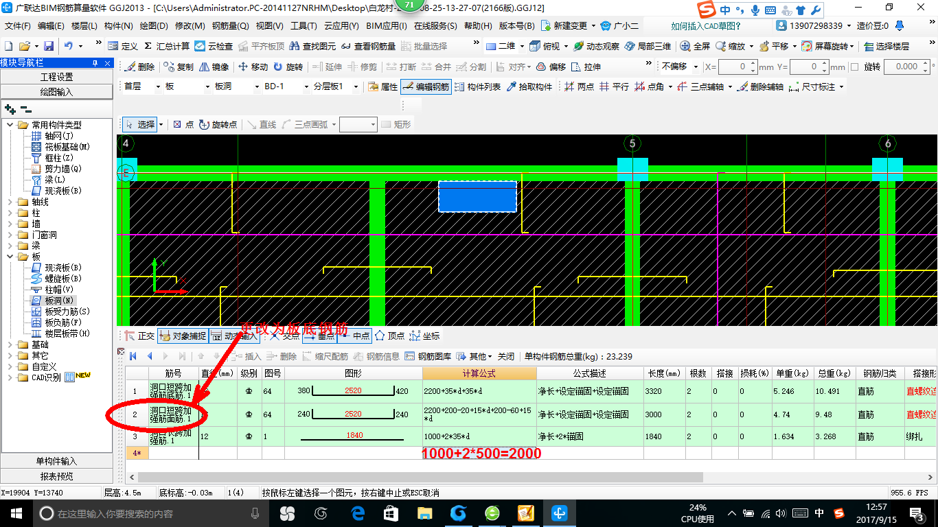The height and width of the screenshot is (527, 938).
Task: Start 云检查 cloud check
Action: coord(214,46)
